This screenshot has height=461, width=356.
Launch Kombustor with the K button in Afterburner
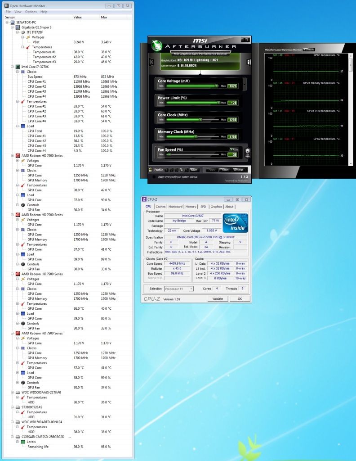coord(151,62)
